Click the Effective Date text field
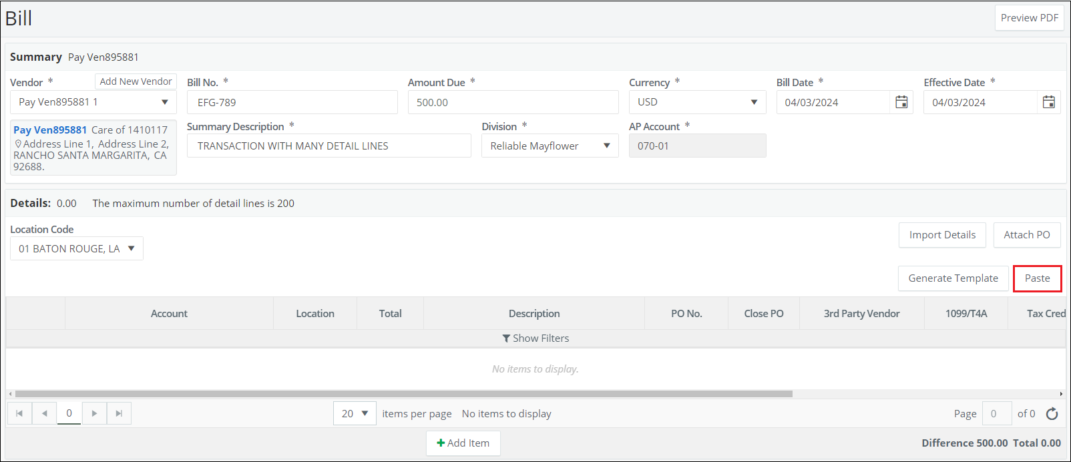The image size is (1071, 462). coord(981,102)
